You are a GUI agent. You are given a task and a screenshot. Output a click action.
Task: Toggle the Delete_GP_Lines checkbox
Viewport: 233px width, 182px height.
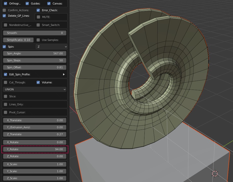4,16
